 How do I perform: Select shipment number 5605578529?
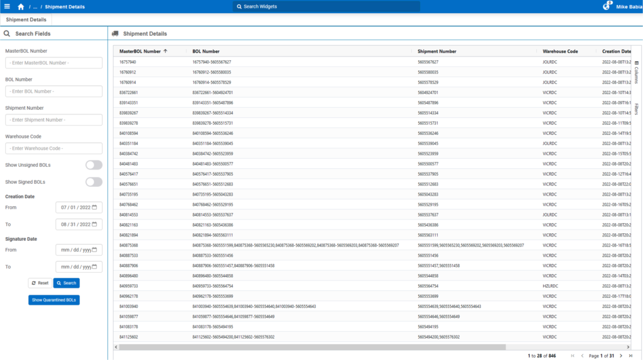tap(428, 82)
